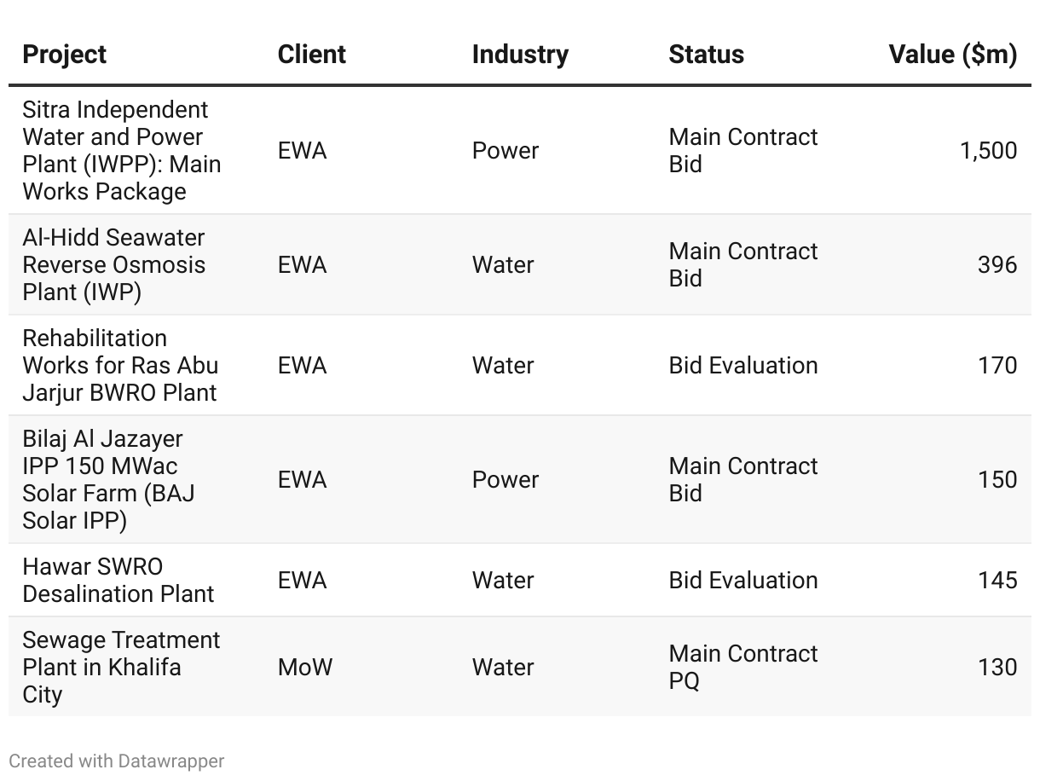Click the Project column header
1040x781 pixels.
pos(65,55)
